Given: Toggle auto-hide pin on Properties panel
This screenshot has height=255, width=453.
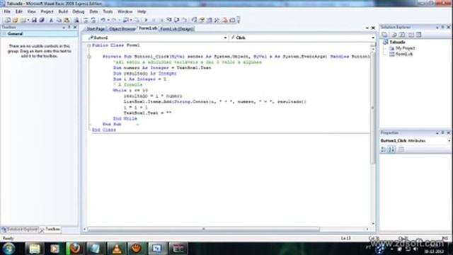Looking at the screenshot, I should coord(442,132).
